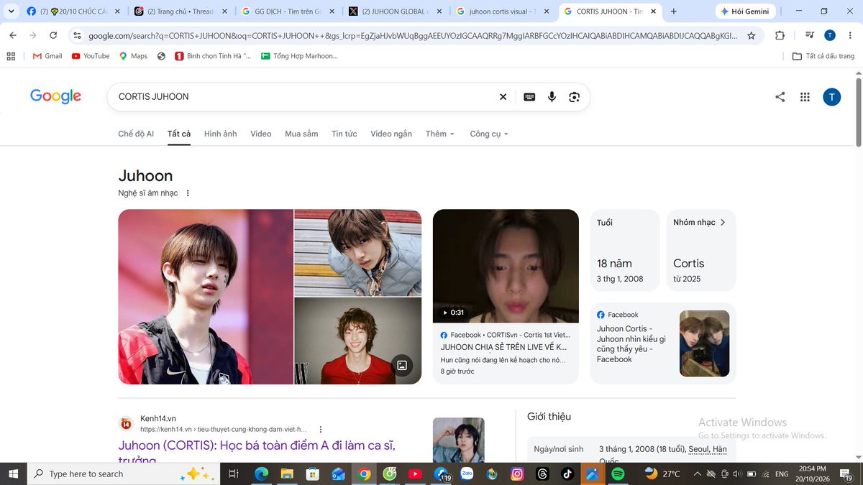Open the Juhoon Cortis Facebook post card
This screenshot has height=485, width=863.
[663, 343]
